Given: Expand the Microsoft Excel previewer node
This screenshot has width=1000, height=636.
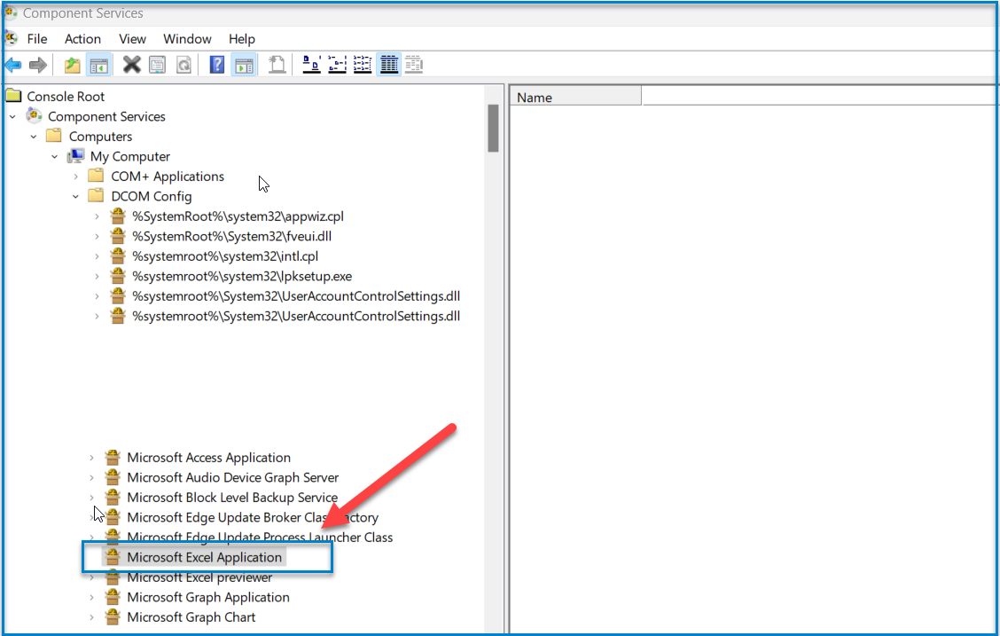Looking at the screenshot, I should [x=92, y=577].
